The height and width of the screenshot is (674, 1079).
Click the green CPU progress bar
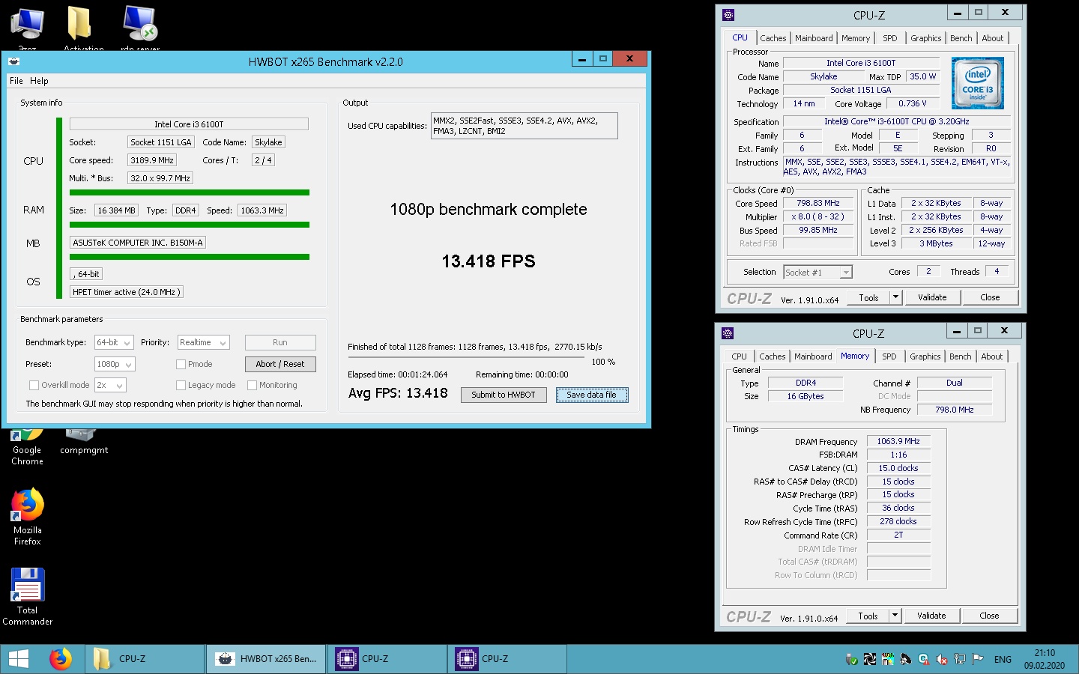click(x=189, y=192)
